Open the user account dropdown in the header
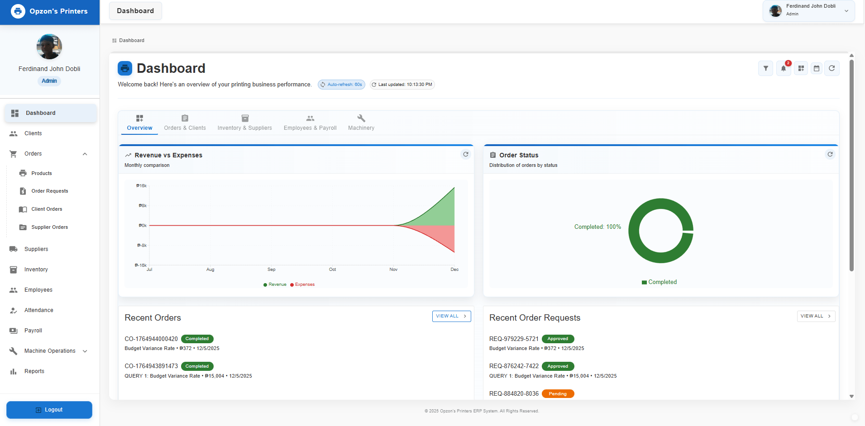This screenshot has height=426, width=865. pyautogui.click(x=846, y=11)
